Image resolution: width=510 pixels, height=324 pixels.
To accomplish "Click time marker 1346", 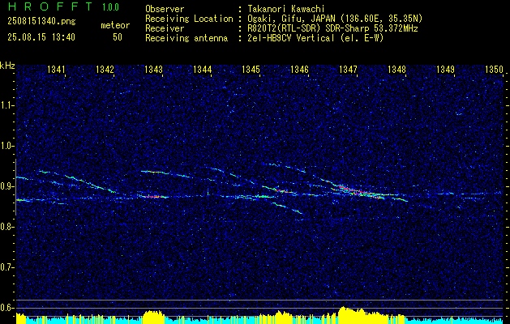I will click(x=299, y=69).
